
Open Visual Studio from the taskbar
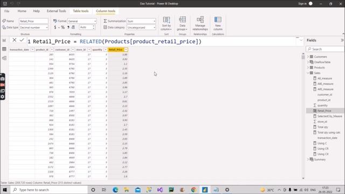[160, 190]
